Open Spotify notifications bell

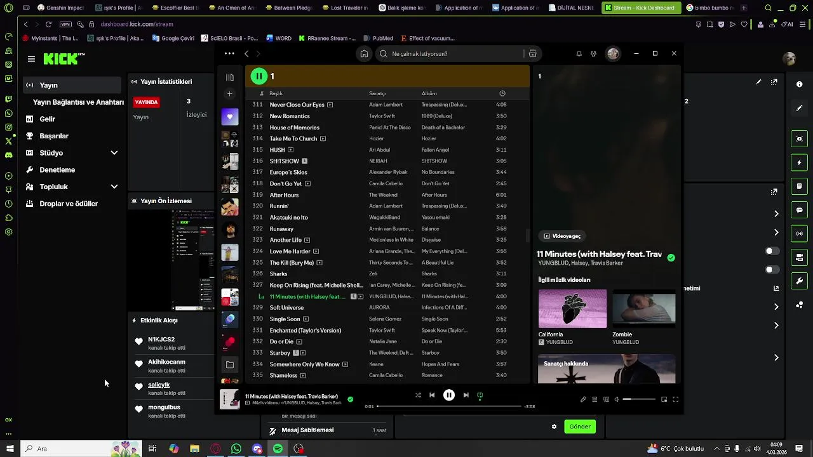tap(579, 54)
